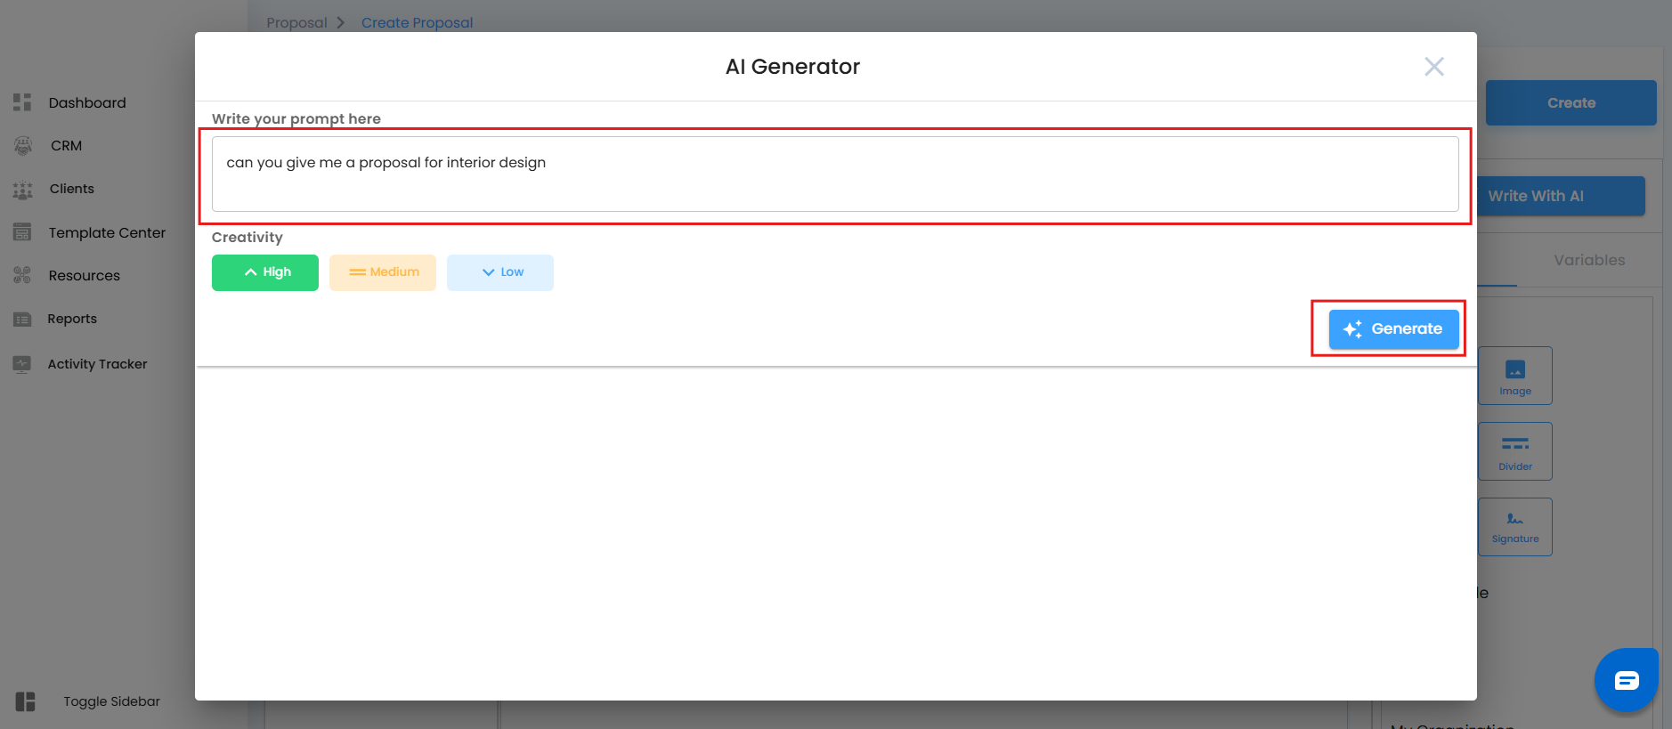Switch to the Variables tab
This screenshot has height=729, width=1672.
click(1589, 260)
